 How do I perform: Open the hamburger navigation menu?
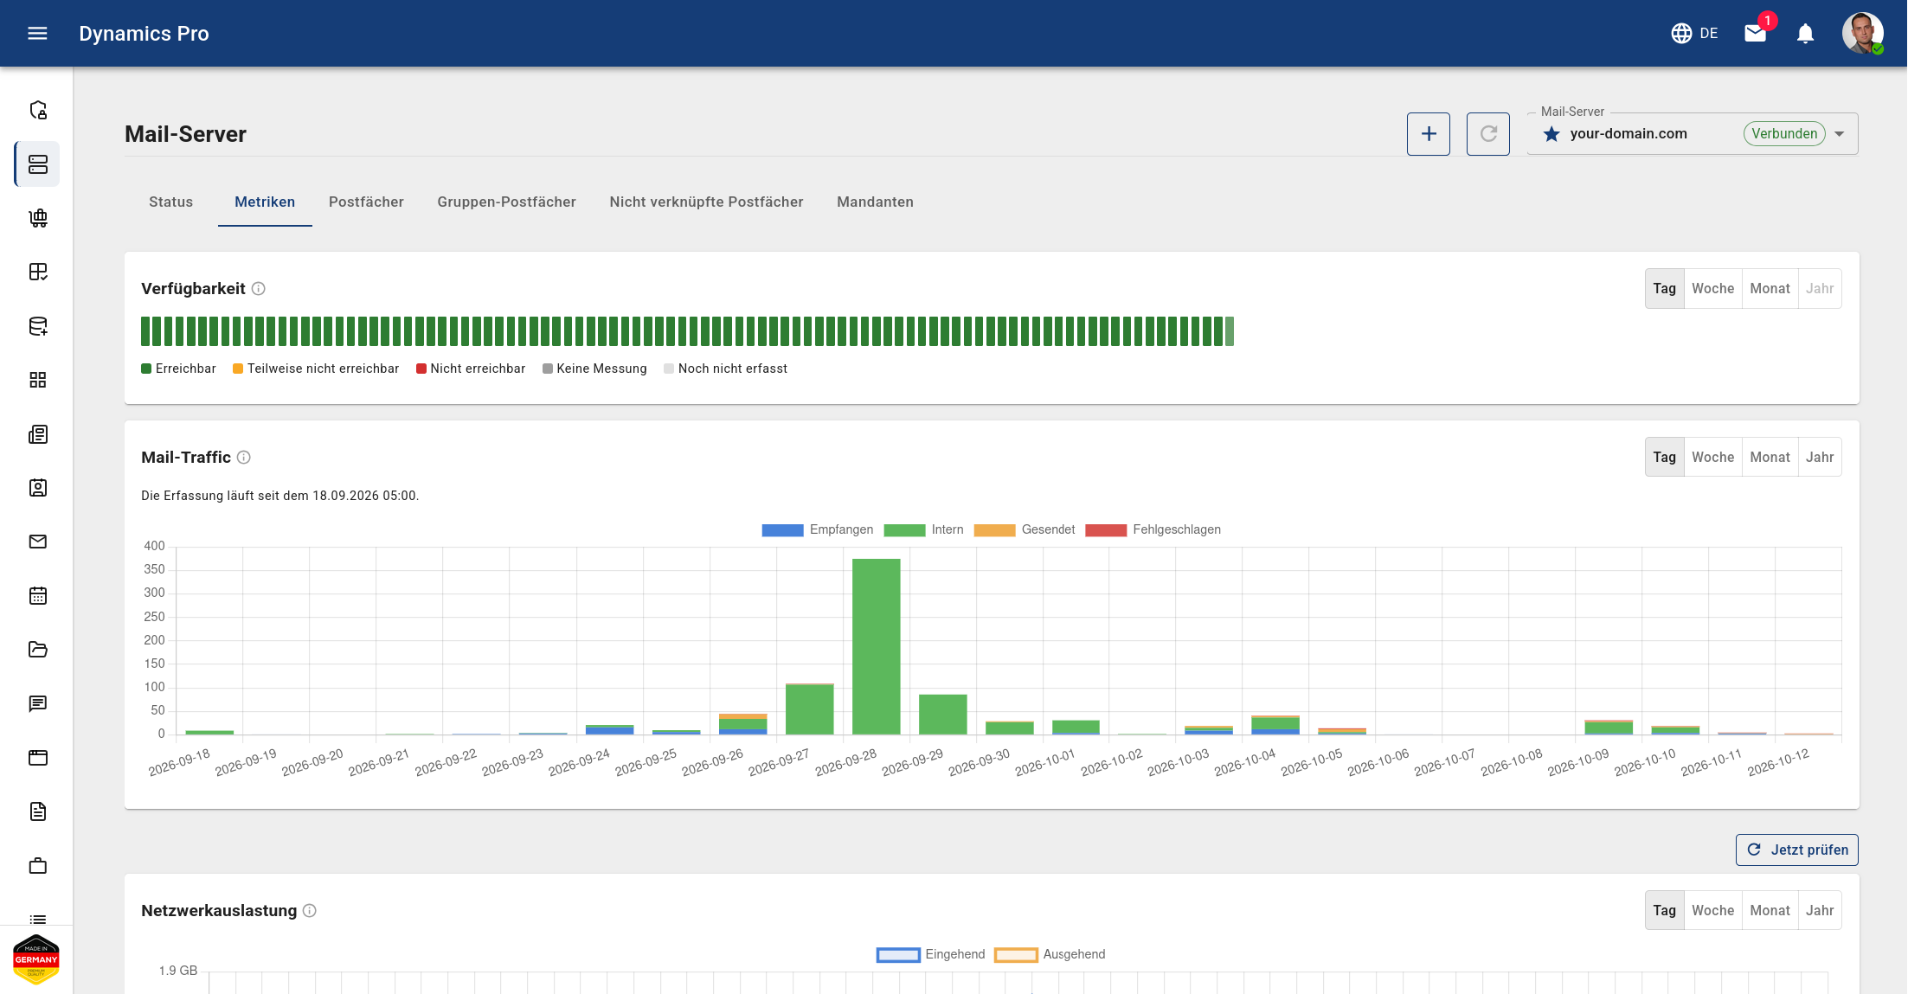pos(37,33)
